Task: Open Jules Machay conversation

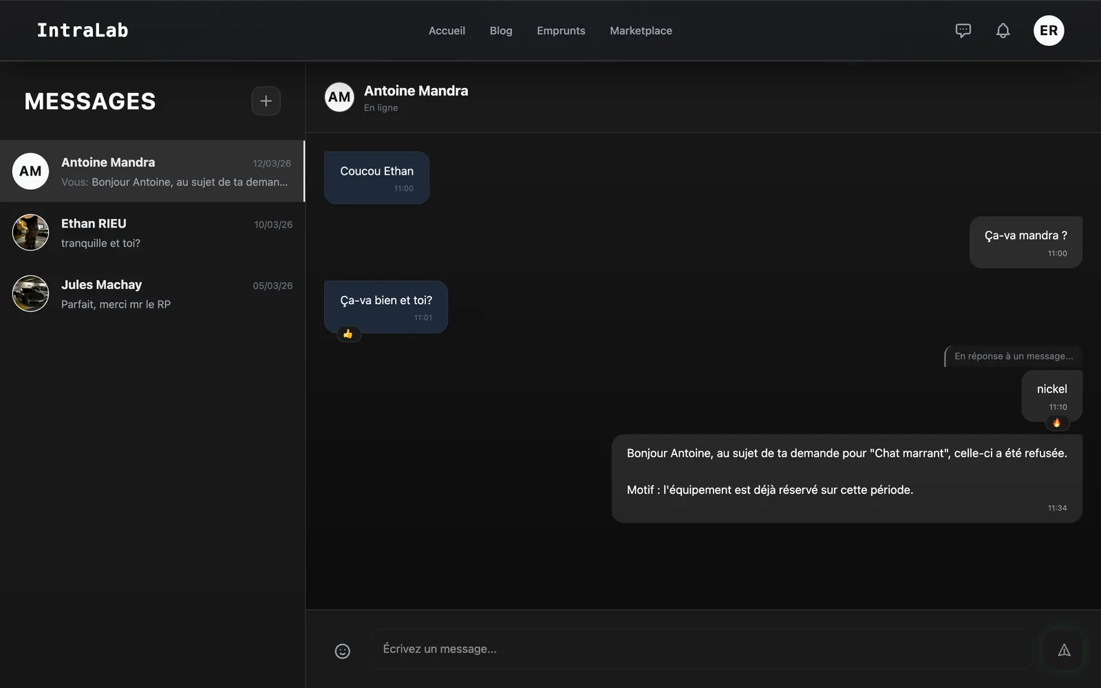Action: (x=152, y=294)
